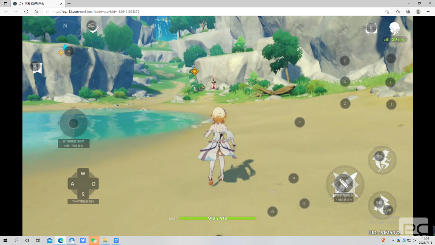Screen dimensions: 435x245
Task: Open the Mail app on taskbar
Action: 49,241
